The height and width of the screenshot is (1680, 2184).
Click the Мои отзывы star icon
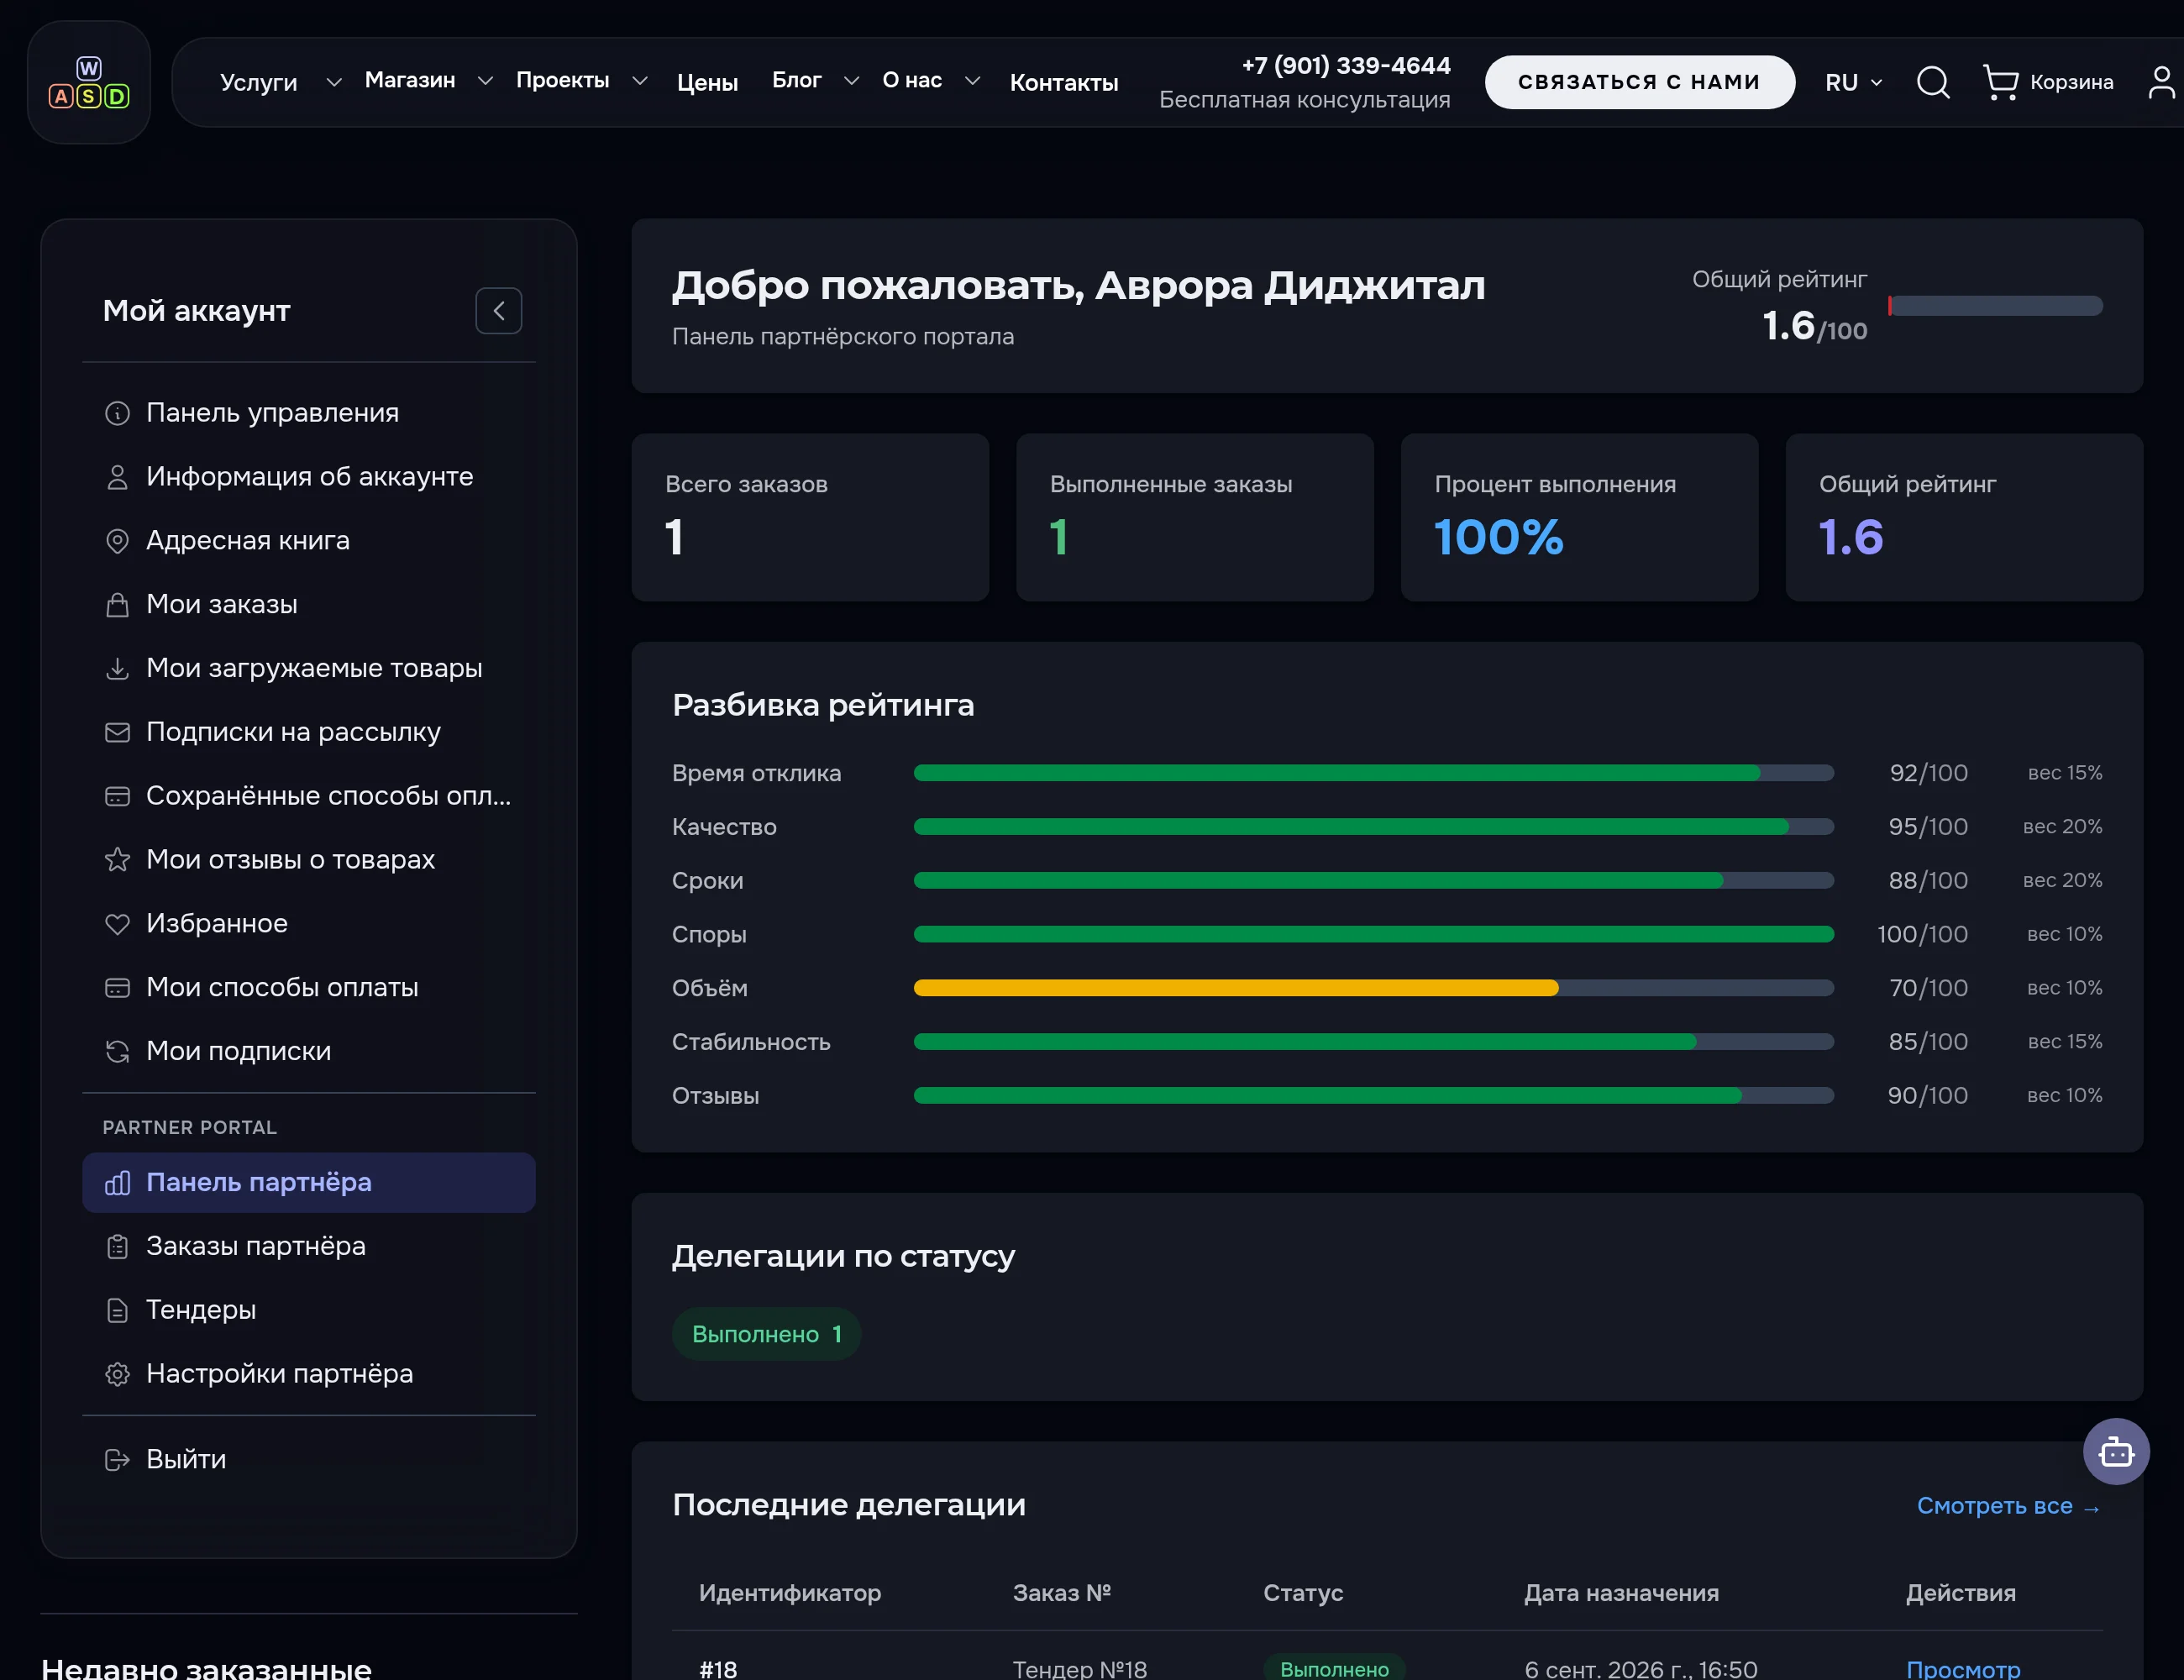click(x=117, y=860)
